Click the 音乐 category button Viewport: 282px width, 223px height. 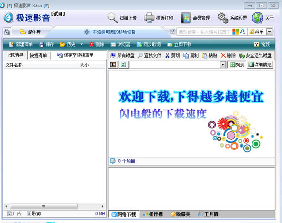coord(257,32)
